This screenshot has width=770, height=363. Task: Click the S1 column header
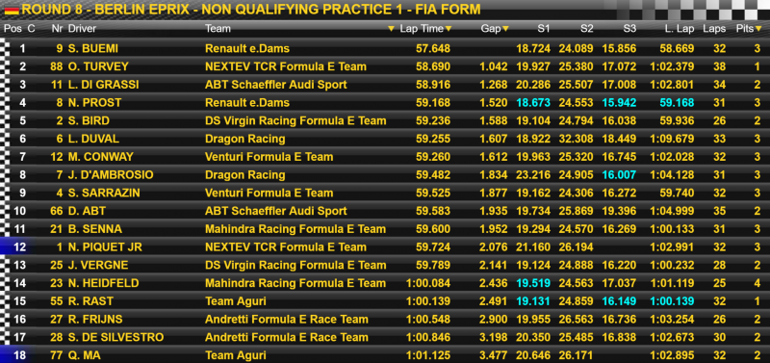[x=543, y=29]
